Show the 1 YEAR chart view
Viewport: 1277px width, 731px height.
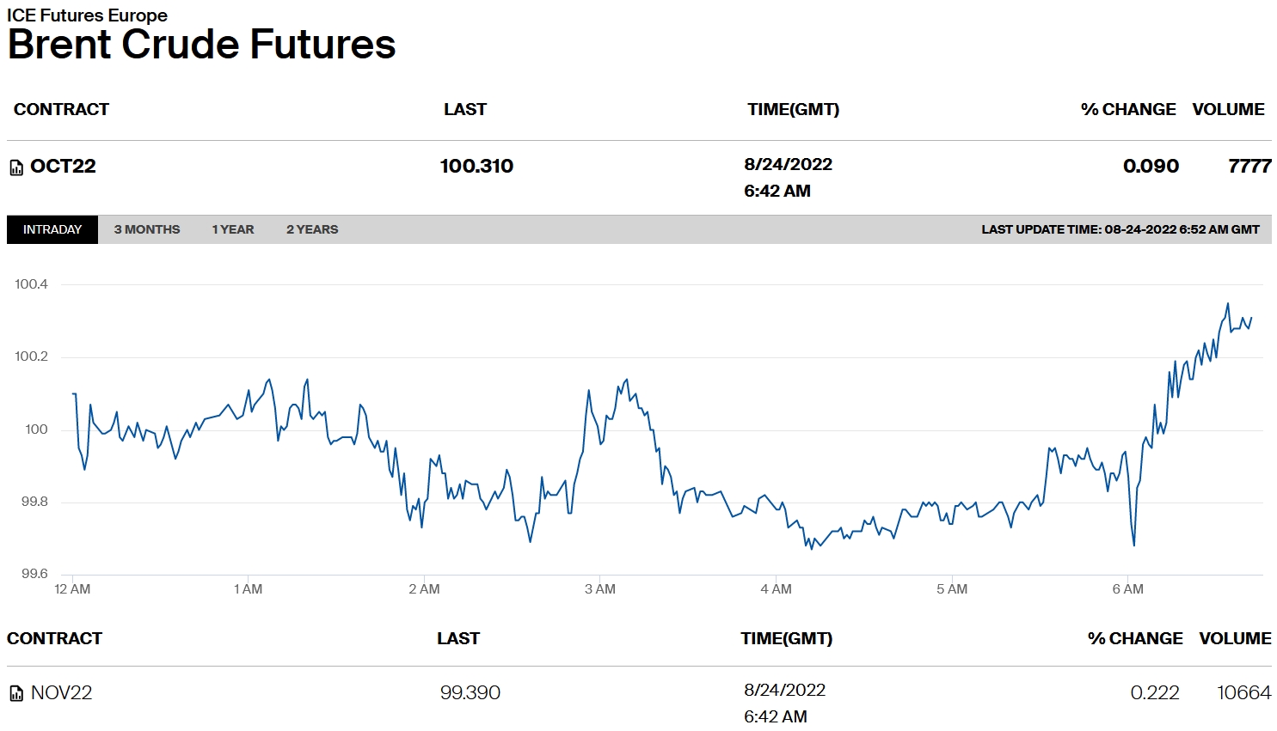(x=233, y=229)
